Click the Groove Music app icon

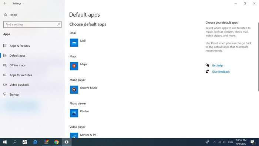[74, 90]
